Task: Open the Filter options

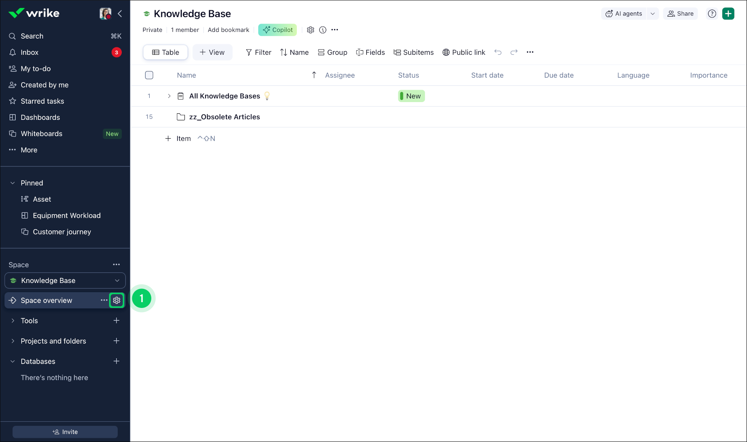Action: [258, 52]
